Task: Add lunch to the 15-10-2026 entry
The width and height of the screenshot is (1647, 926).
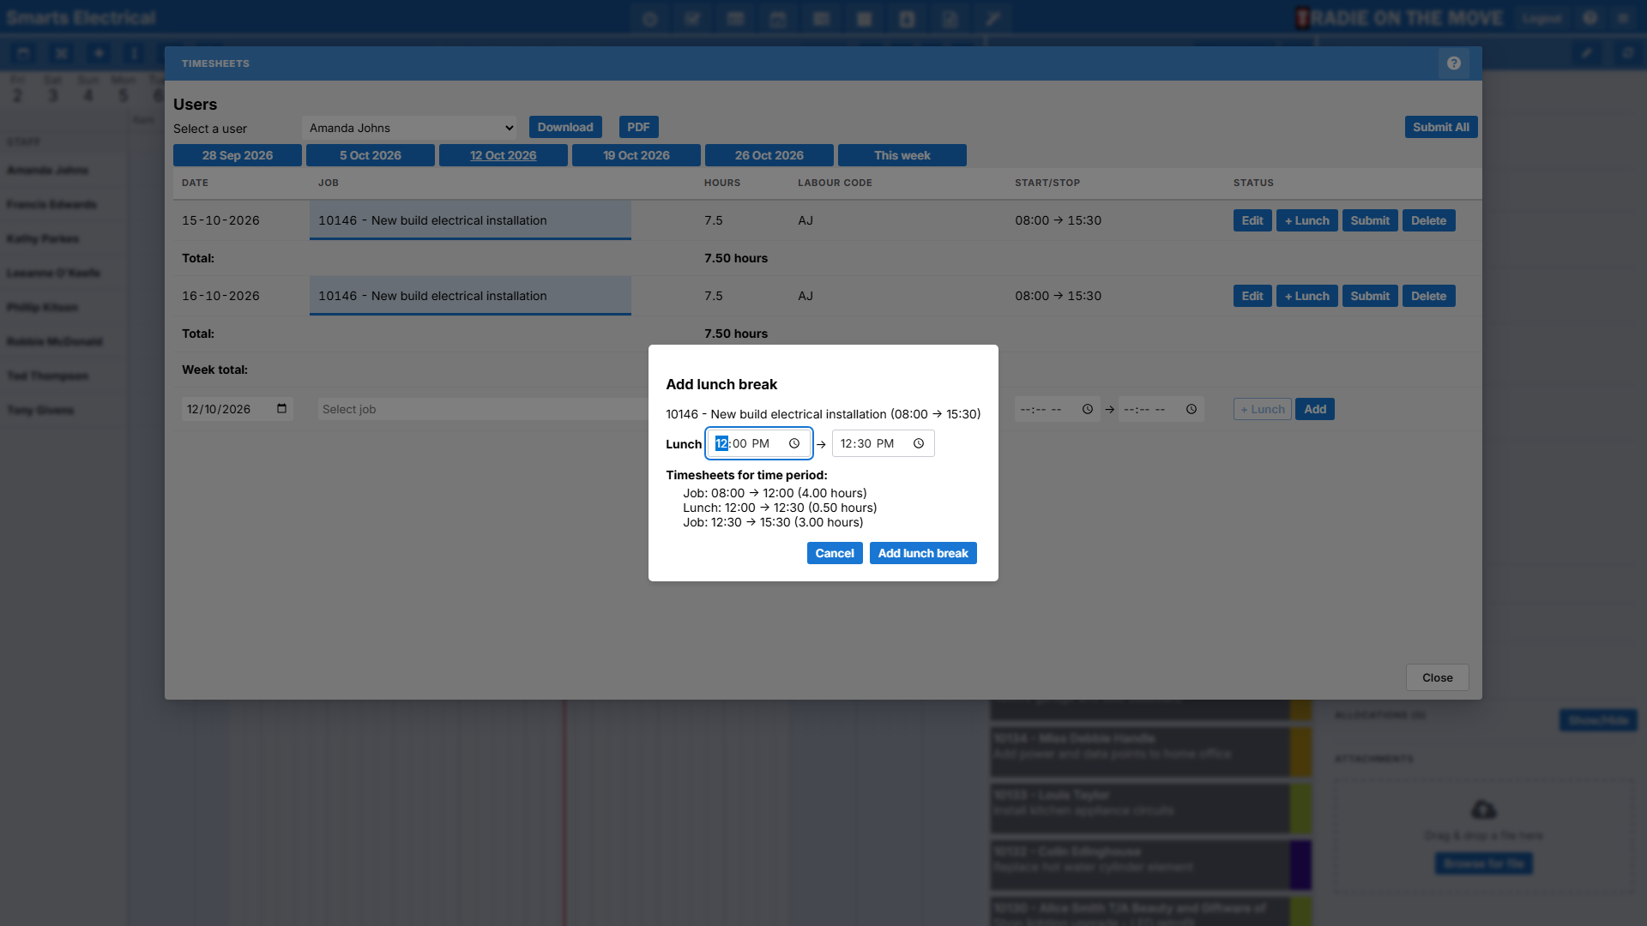Action: 1307,220
